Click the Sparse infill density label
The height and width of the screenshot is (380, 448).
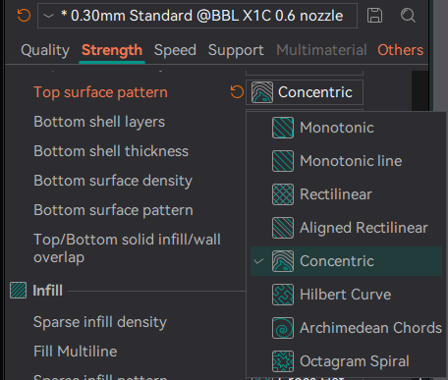click(x=100, y=322)
